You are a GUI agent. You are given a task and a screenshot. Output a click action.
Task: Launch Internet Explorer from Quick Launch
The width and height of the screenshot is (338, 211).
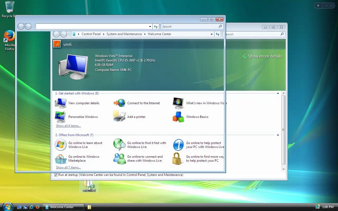coord(31,207)
